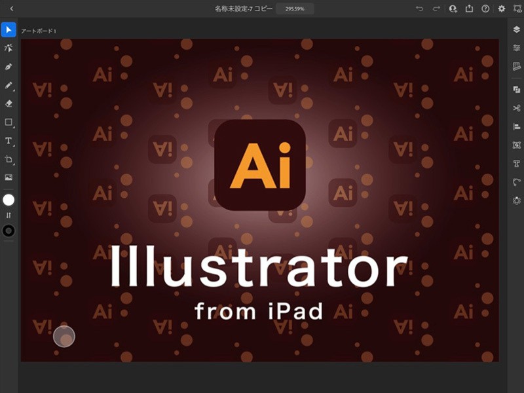The width and height of the screenshot is (524, 393).
Task: Open the 295.59% zoom level dropdown
Action: (x=294, y=9)
